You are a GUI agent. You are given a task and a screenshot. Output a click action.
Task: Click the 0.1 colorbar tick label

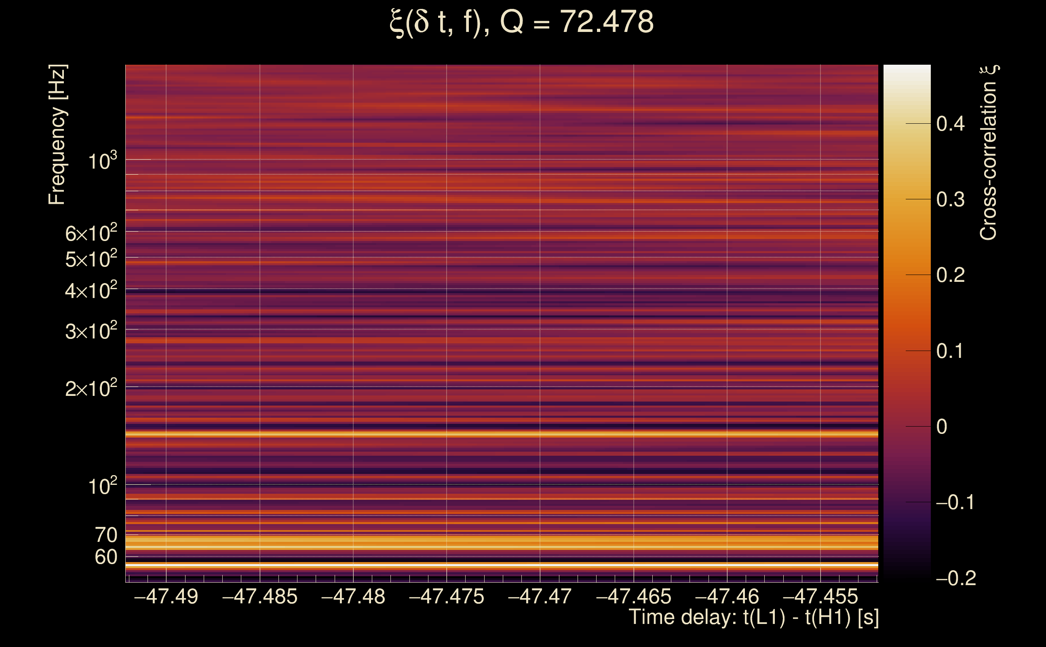point(950,351)
